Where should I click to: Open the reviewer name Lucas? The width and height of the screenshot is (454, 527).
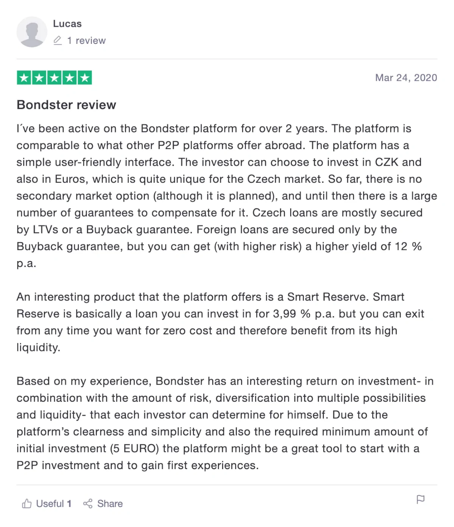67,24
